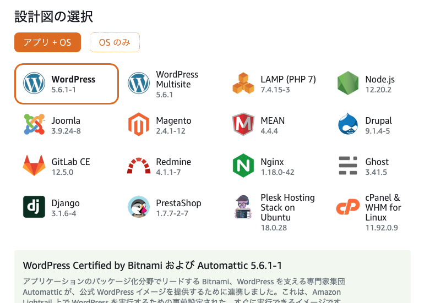The height and width of the screenshot is (303, 446).
Task: Click the Joomla logo icon
Action: [x=34, y=124]
